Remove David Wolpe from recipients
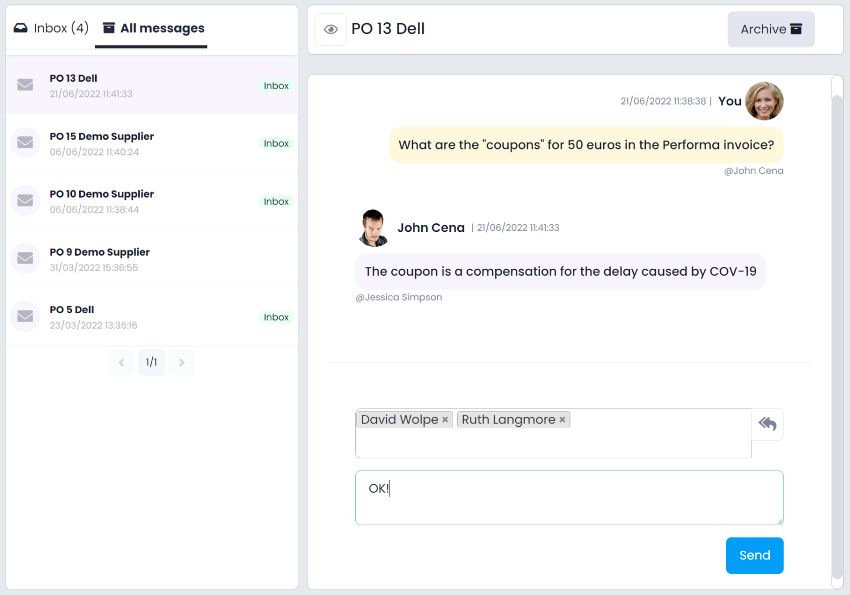Image resolution: width=850 pixels, height=595 pixels. coord(445,420)
